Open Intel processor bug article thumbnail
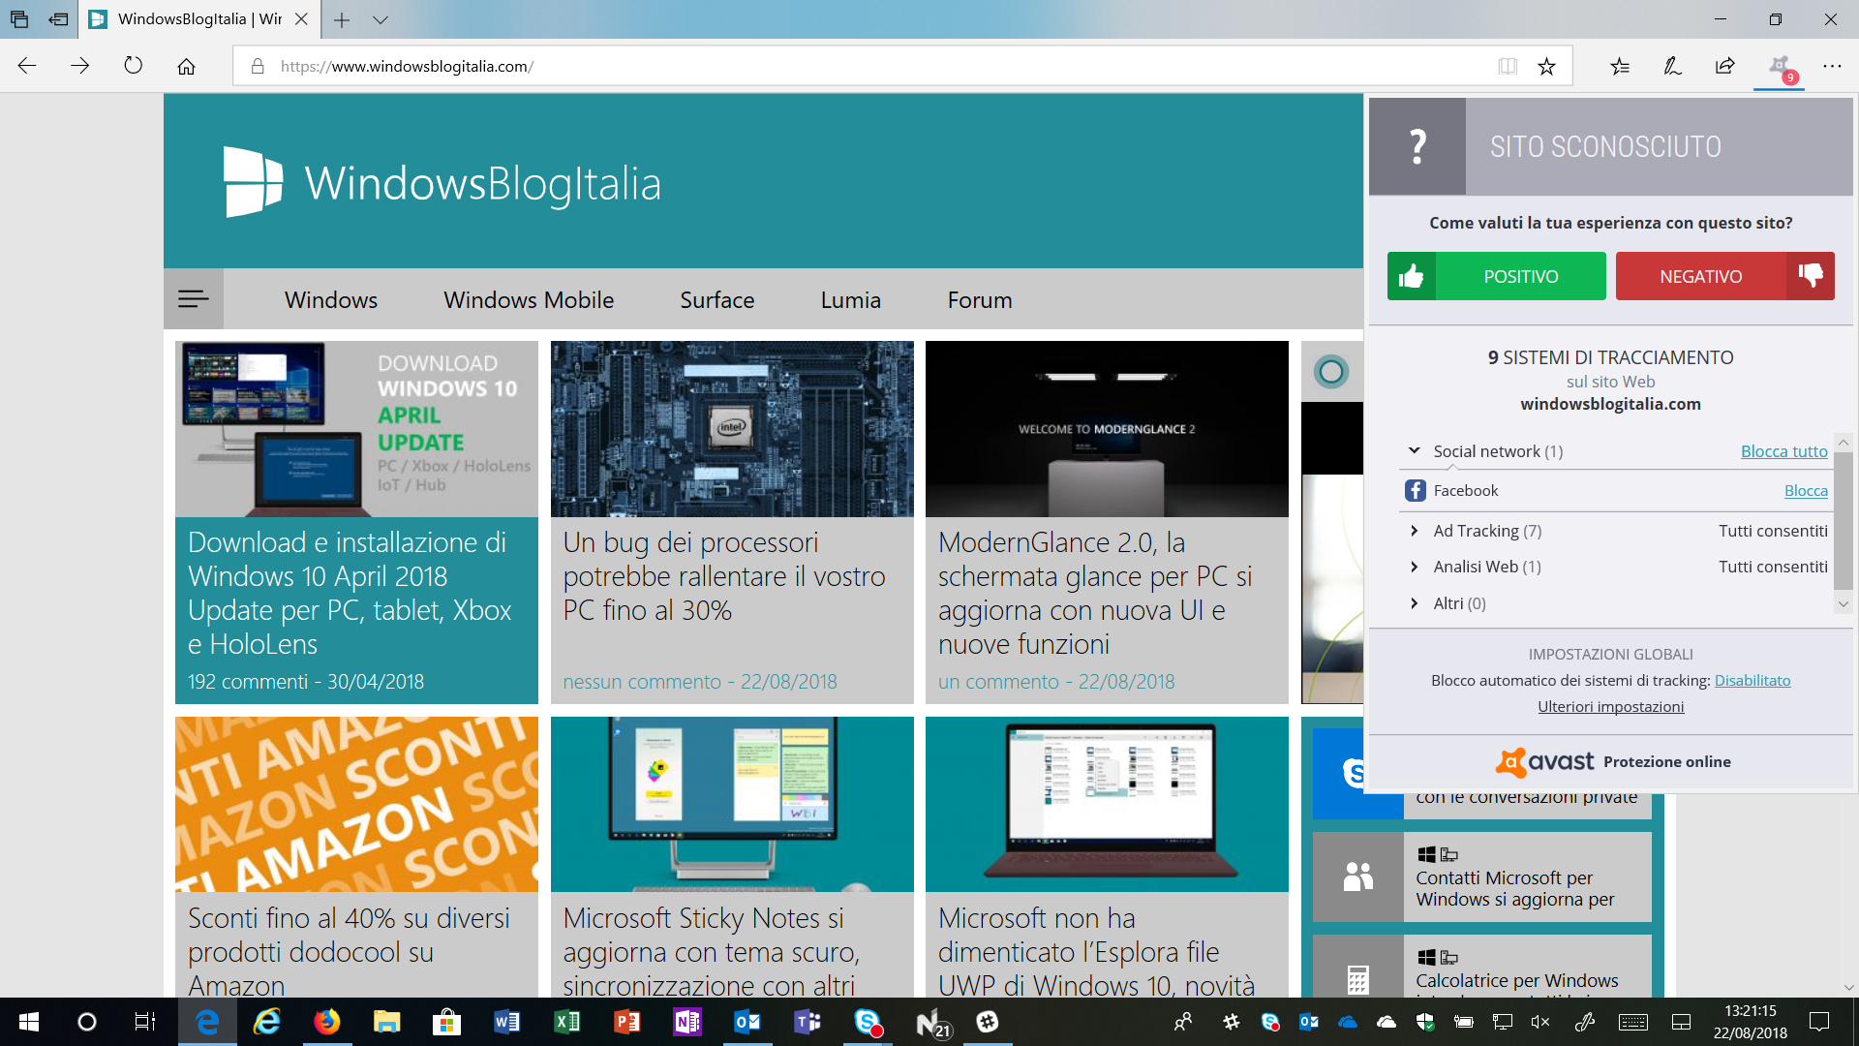 732,429
